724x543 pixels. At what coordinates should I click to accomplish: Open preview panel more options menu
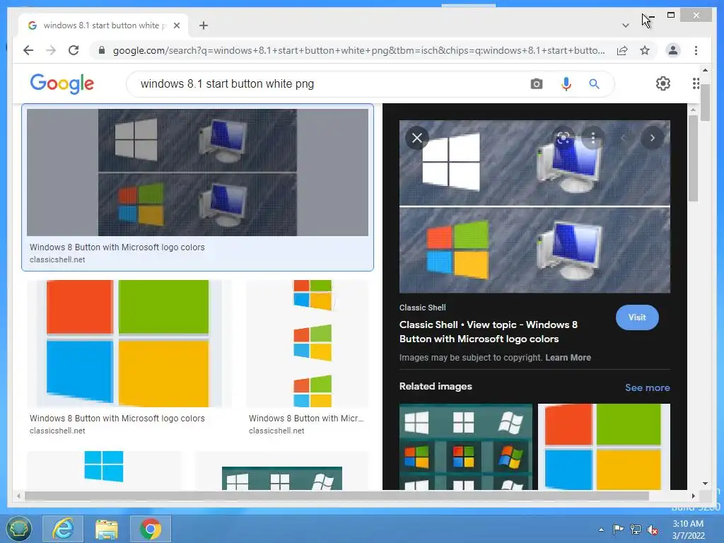[593, 138]
